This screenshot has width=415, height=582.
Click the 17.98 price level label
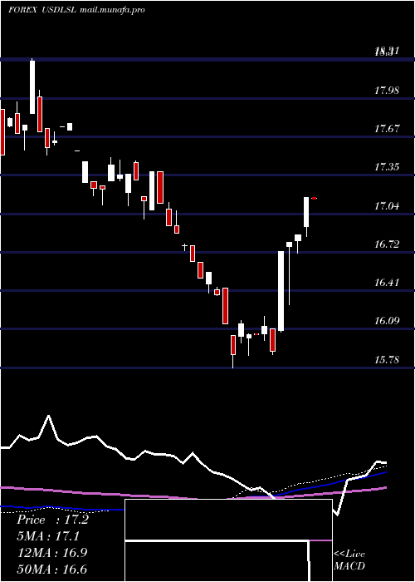[387, 90]
